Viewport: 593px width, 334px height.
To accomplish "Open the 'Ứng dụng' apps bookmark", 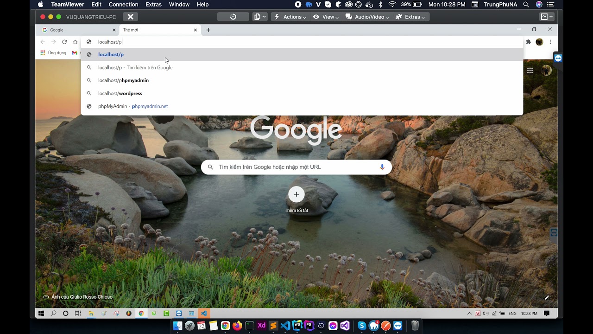I will pos(53,53).
